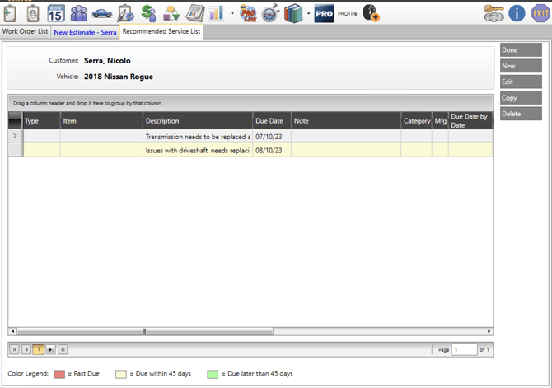Click the purple EXIT icon
The image size is (552, 388).
540,14
